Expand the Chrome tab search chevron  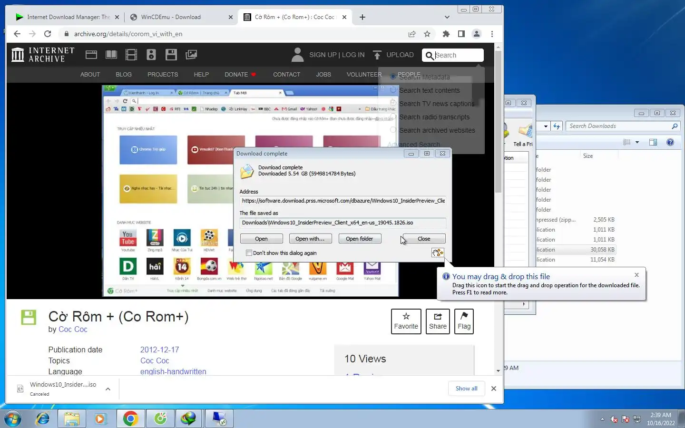447,17
